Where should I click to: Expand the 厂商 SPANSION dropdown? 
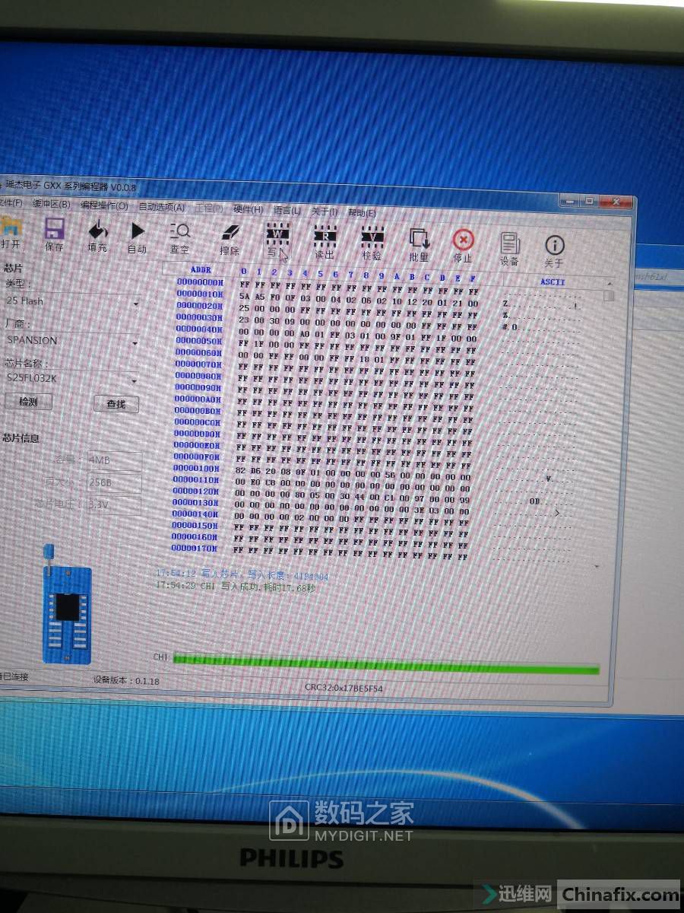[x=135, y=343]
